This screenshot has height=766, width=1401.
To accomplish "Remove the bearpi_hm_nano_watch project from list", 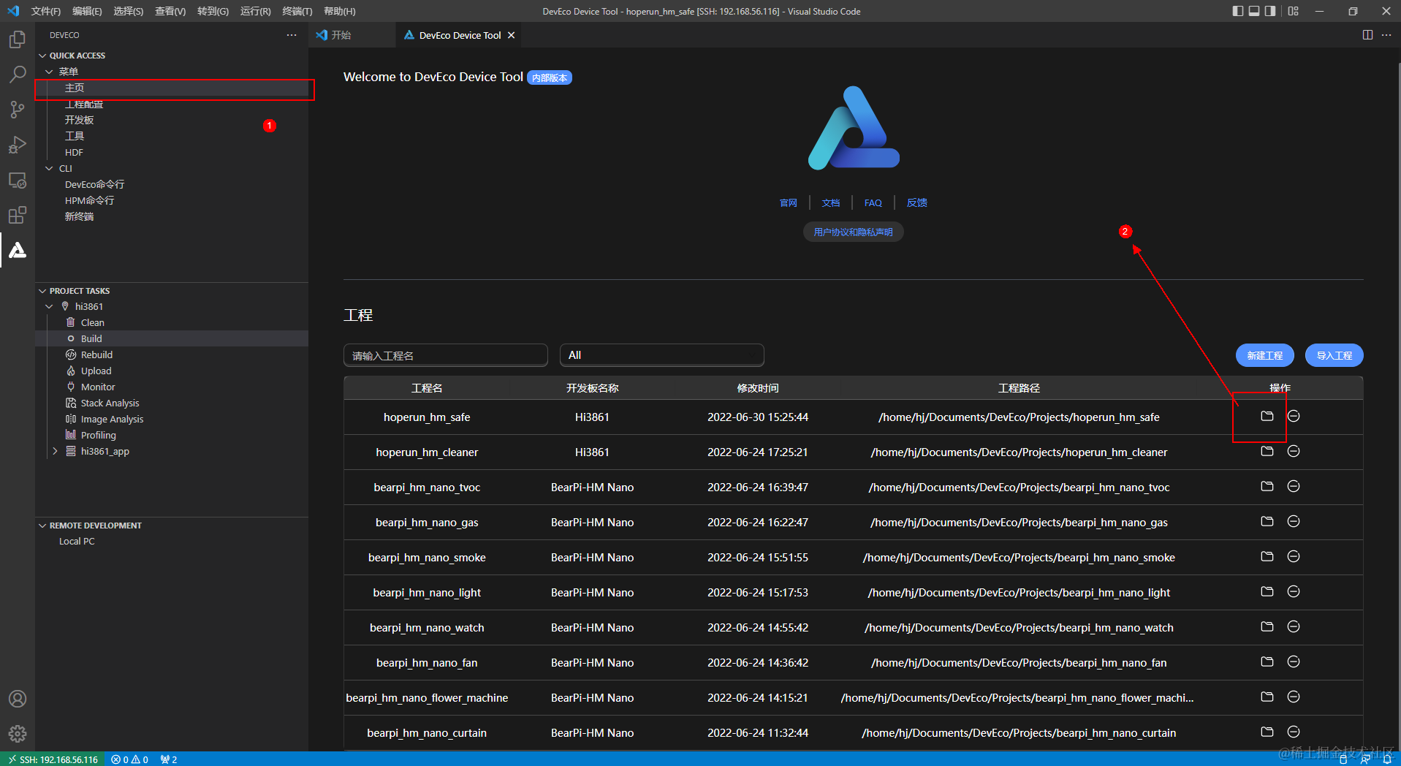I will pos(1294,626).
